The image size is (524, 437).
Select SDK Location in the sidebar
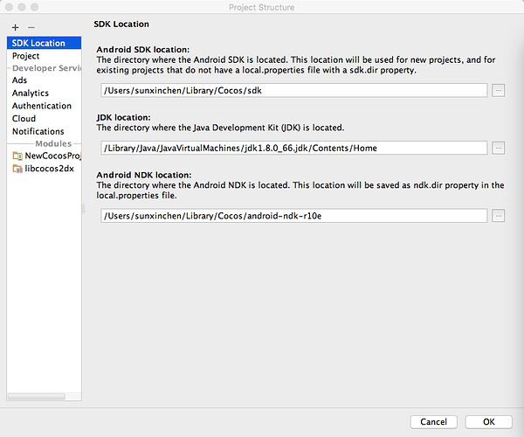(38, 44)
